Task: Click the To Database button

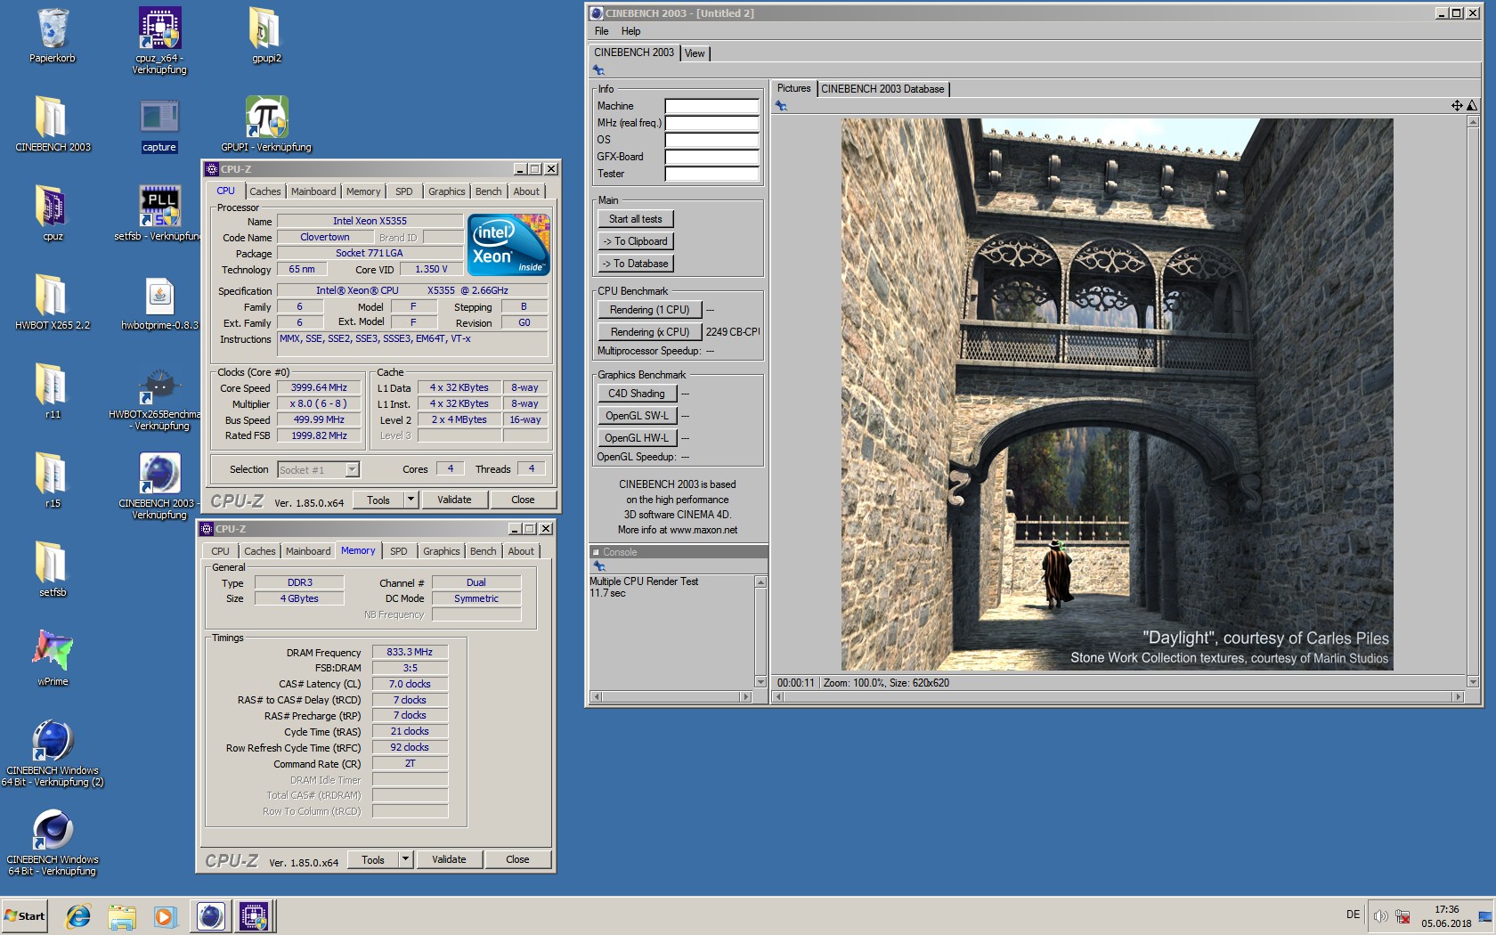Action: pos(636,264)
